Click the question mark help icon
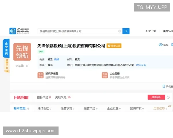 (168, 97)
